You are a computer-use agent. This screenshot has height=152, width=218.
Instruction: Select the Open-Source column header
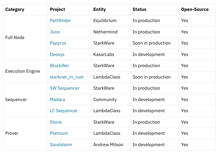[195, 9]
